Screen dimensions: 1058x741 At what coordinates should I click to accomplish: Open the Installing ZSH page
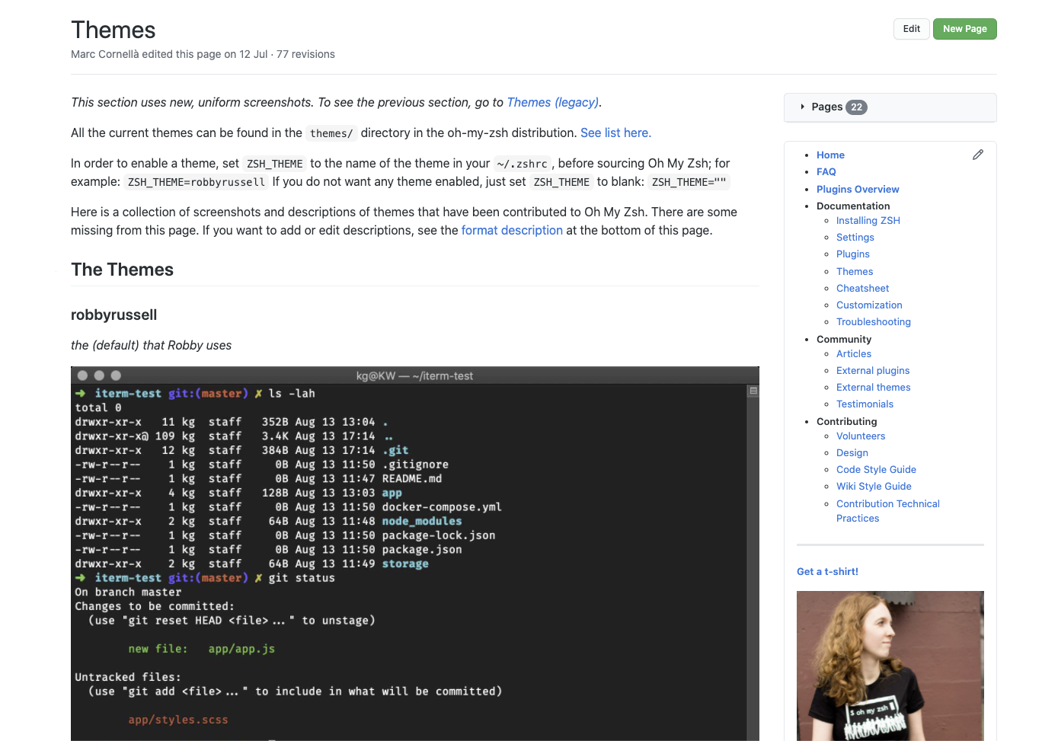coord(868,220)
